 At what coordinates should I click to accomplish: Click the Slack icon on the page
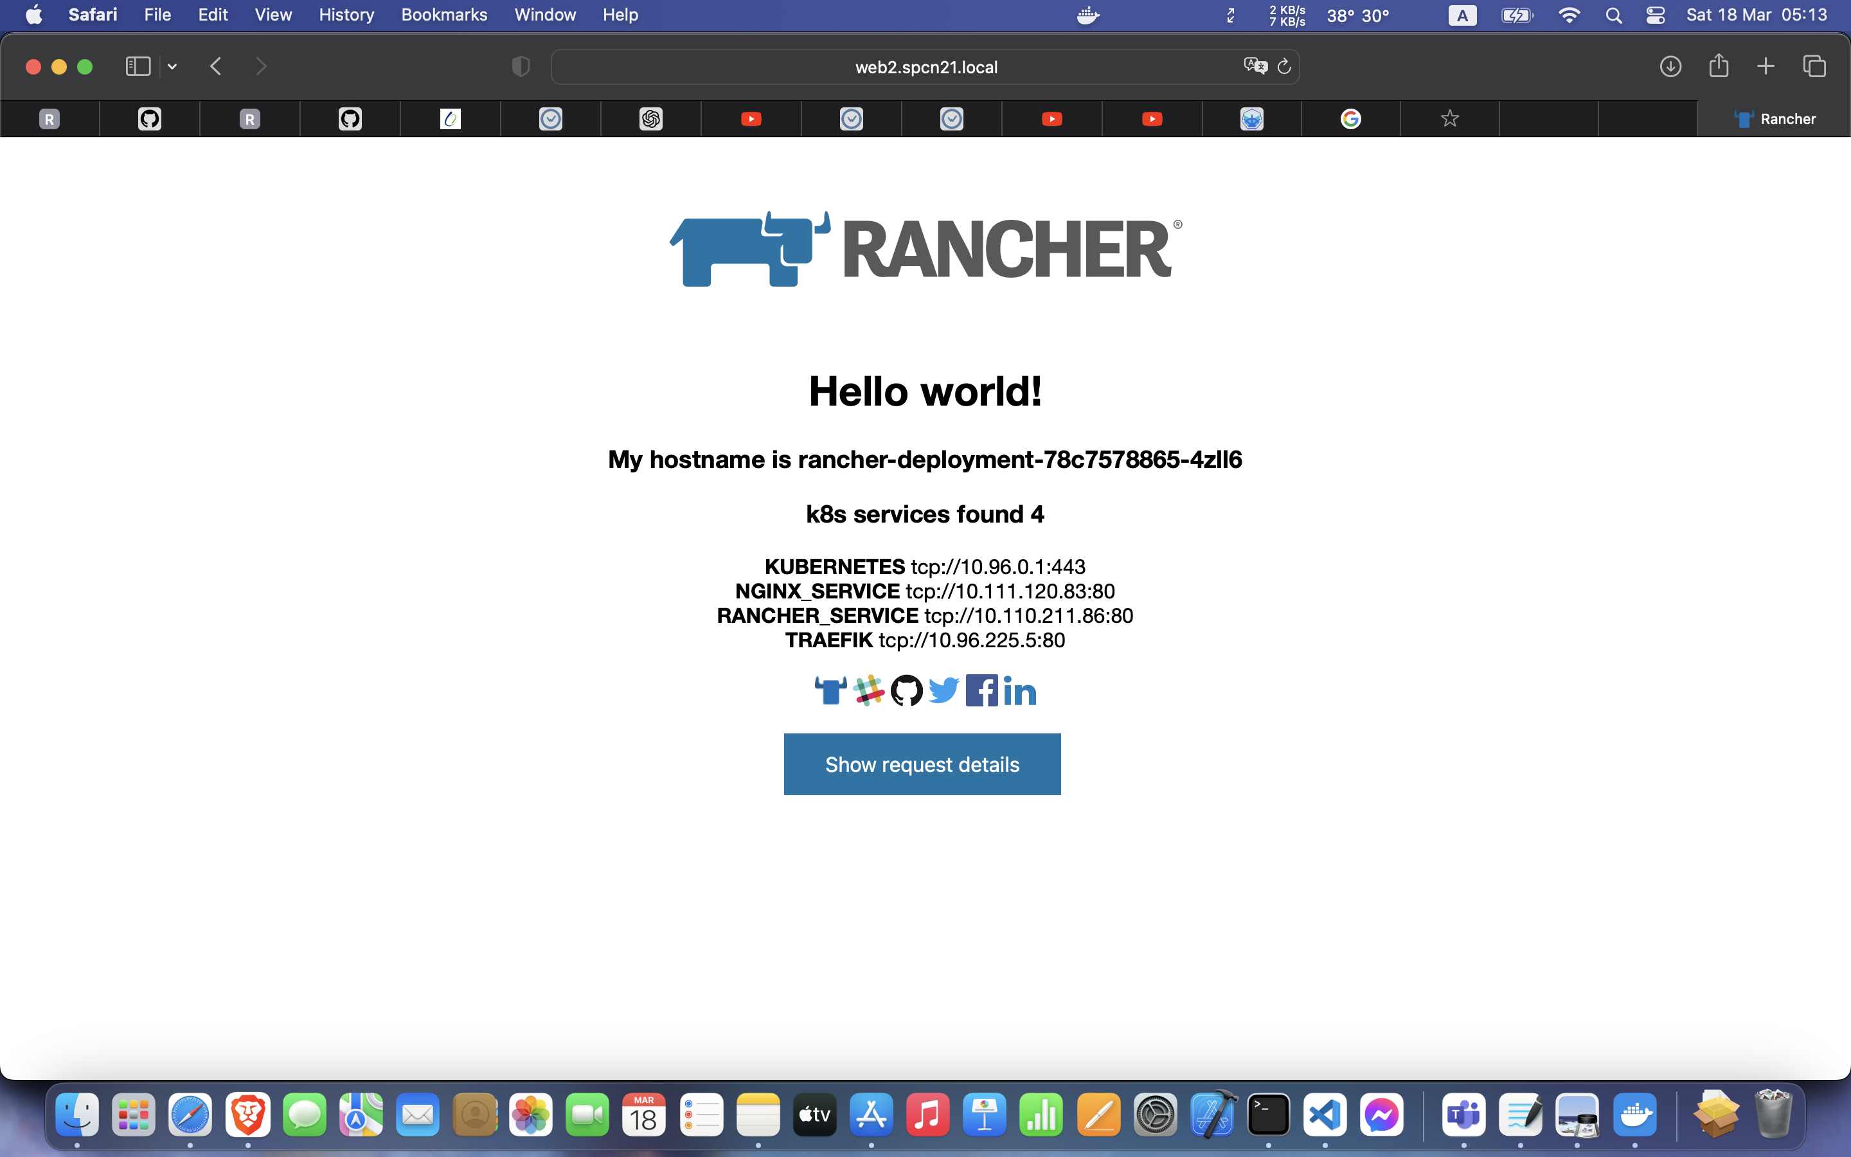(x=868, y=690)
